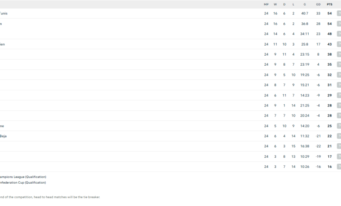Image resolution: width=341 pixels, height=206 pixels.
Task: Click the G goals column header
Action: click(305, 4)
